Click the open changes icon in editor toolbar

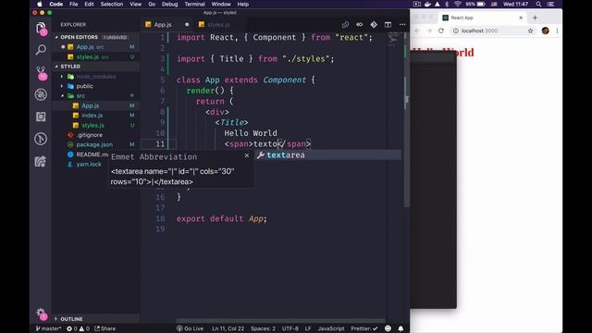pyautogui.click(x=360, y=25)
